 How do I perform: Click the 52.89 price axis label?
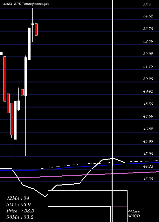[148, 41]
